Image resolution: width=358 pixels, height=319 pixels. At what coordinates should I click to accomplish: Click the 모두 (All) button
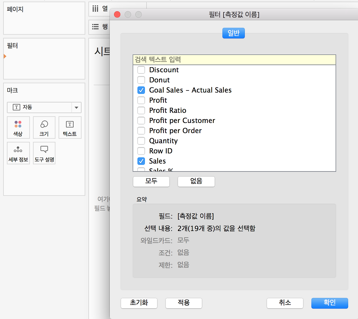(x=151, y=181)
